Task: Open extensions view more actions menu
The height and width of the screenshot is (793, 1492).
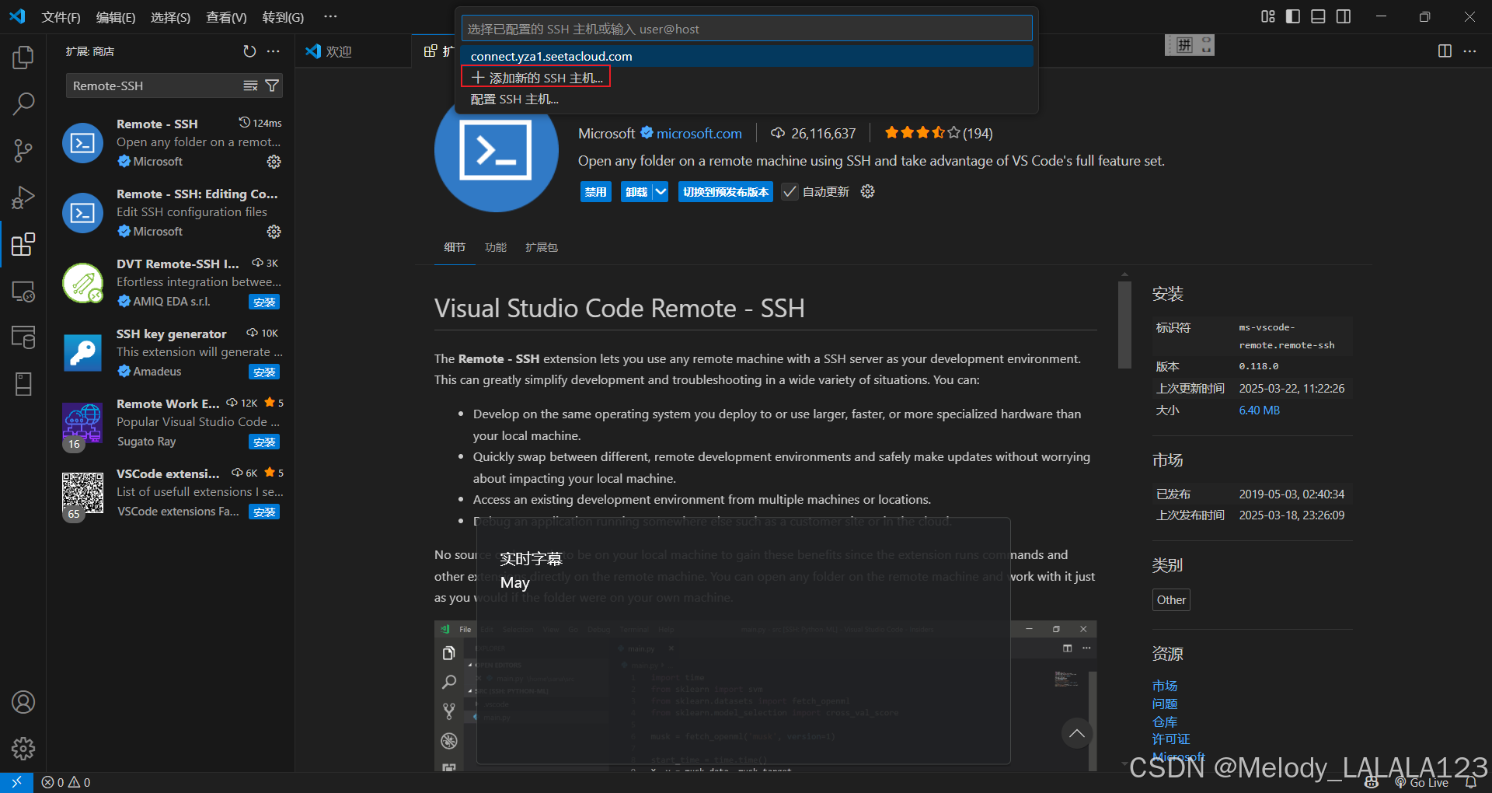Action: (274, 51)
